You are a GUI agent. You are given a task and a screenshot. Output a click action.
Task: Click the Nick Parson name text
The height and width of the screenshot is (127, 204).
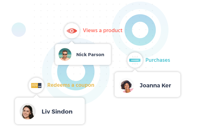tap(90, 55)
